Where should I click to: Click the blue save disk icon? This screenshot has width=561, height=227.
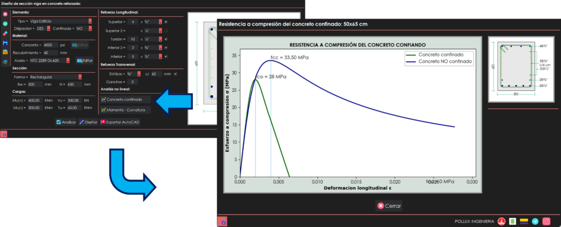tap(5, 43)
